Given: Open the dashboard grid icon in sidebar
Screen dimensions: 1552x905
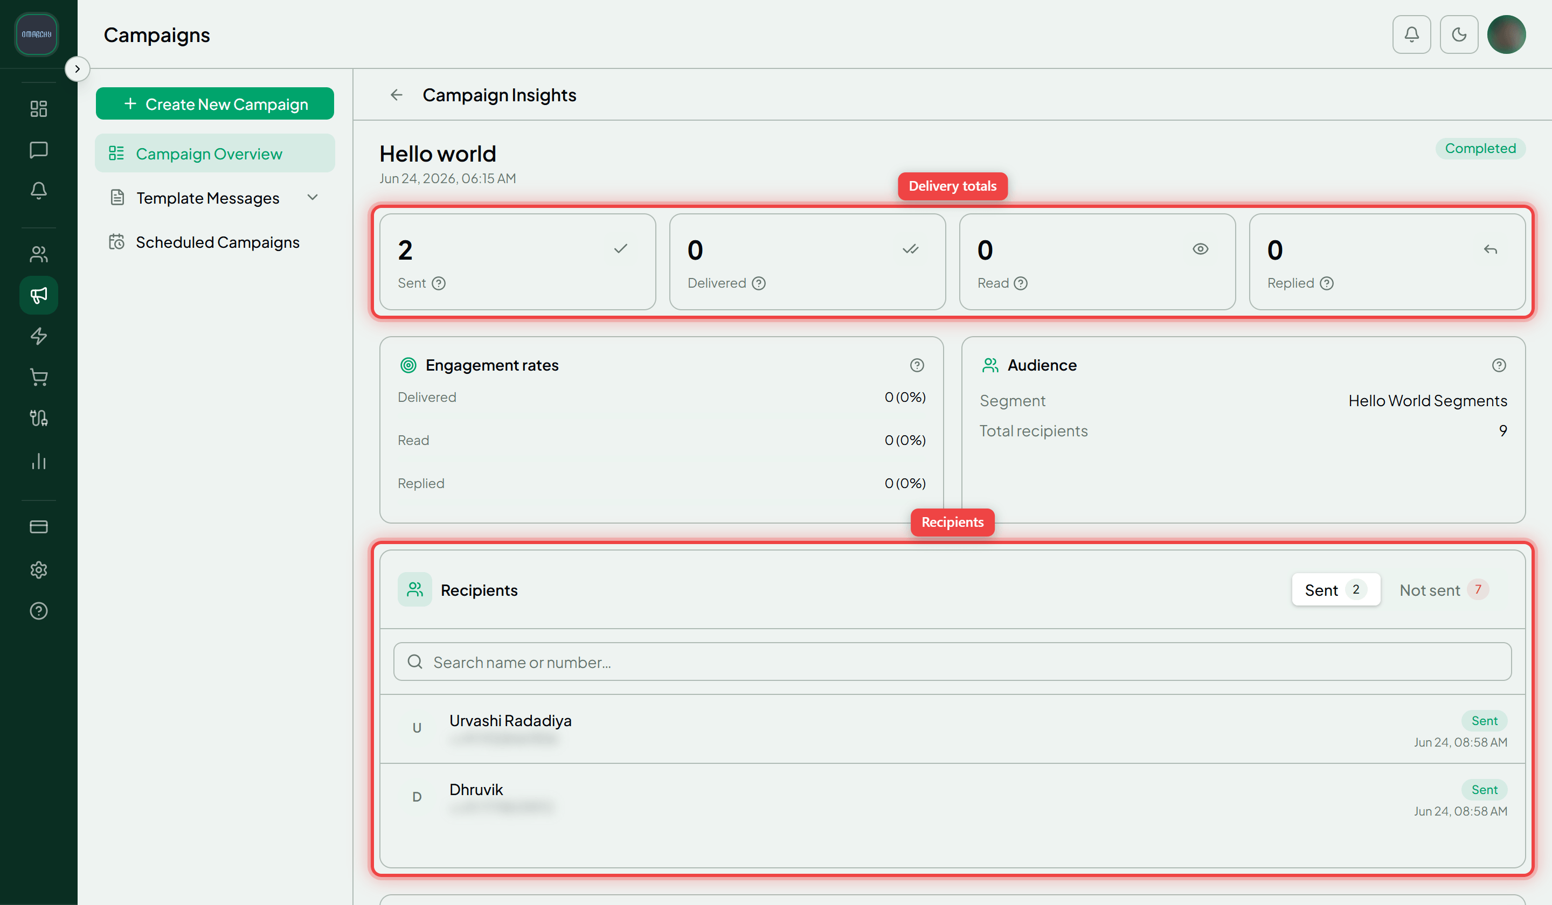Looking at the screenshot, I should click(39, 109).
